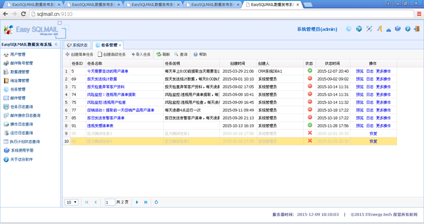Click the 查询 search toolbar button

180,54
